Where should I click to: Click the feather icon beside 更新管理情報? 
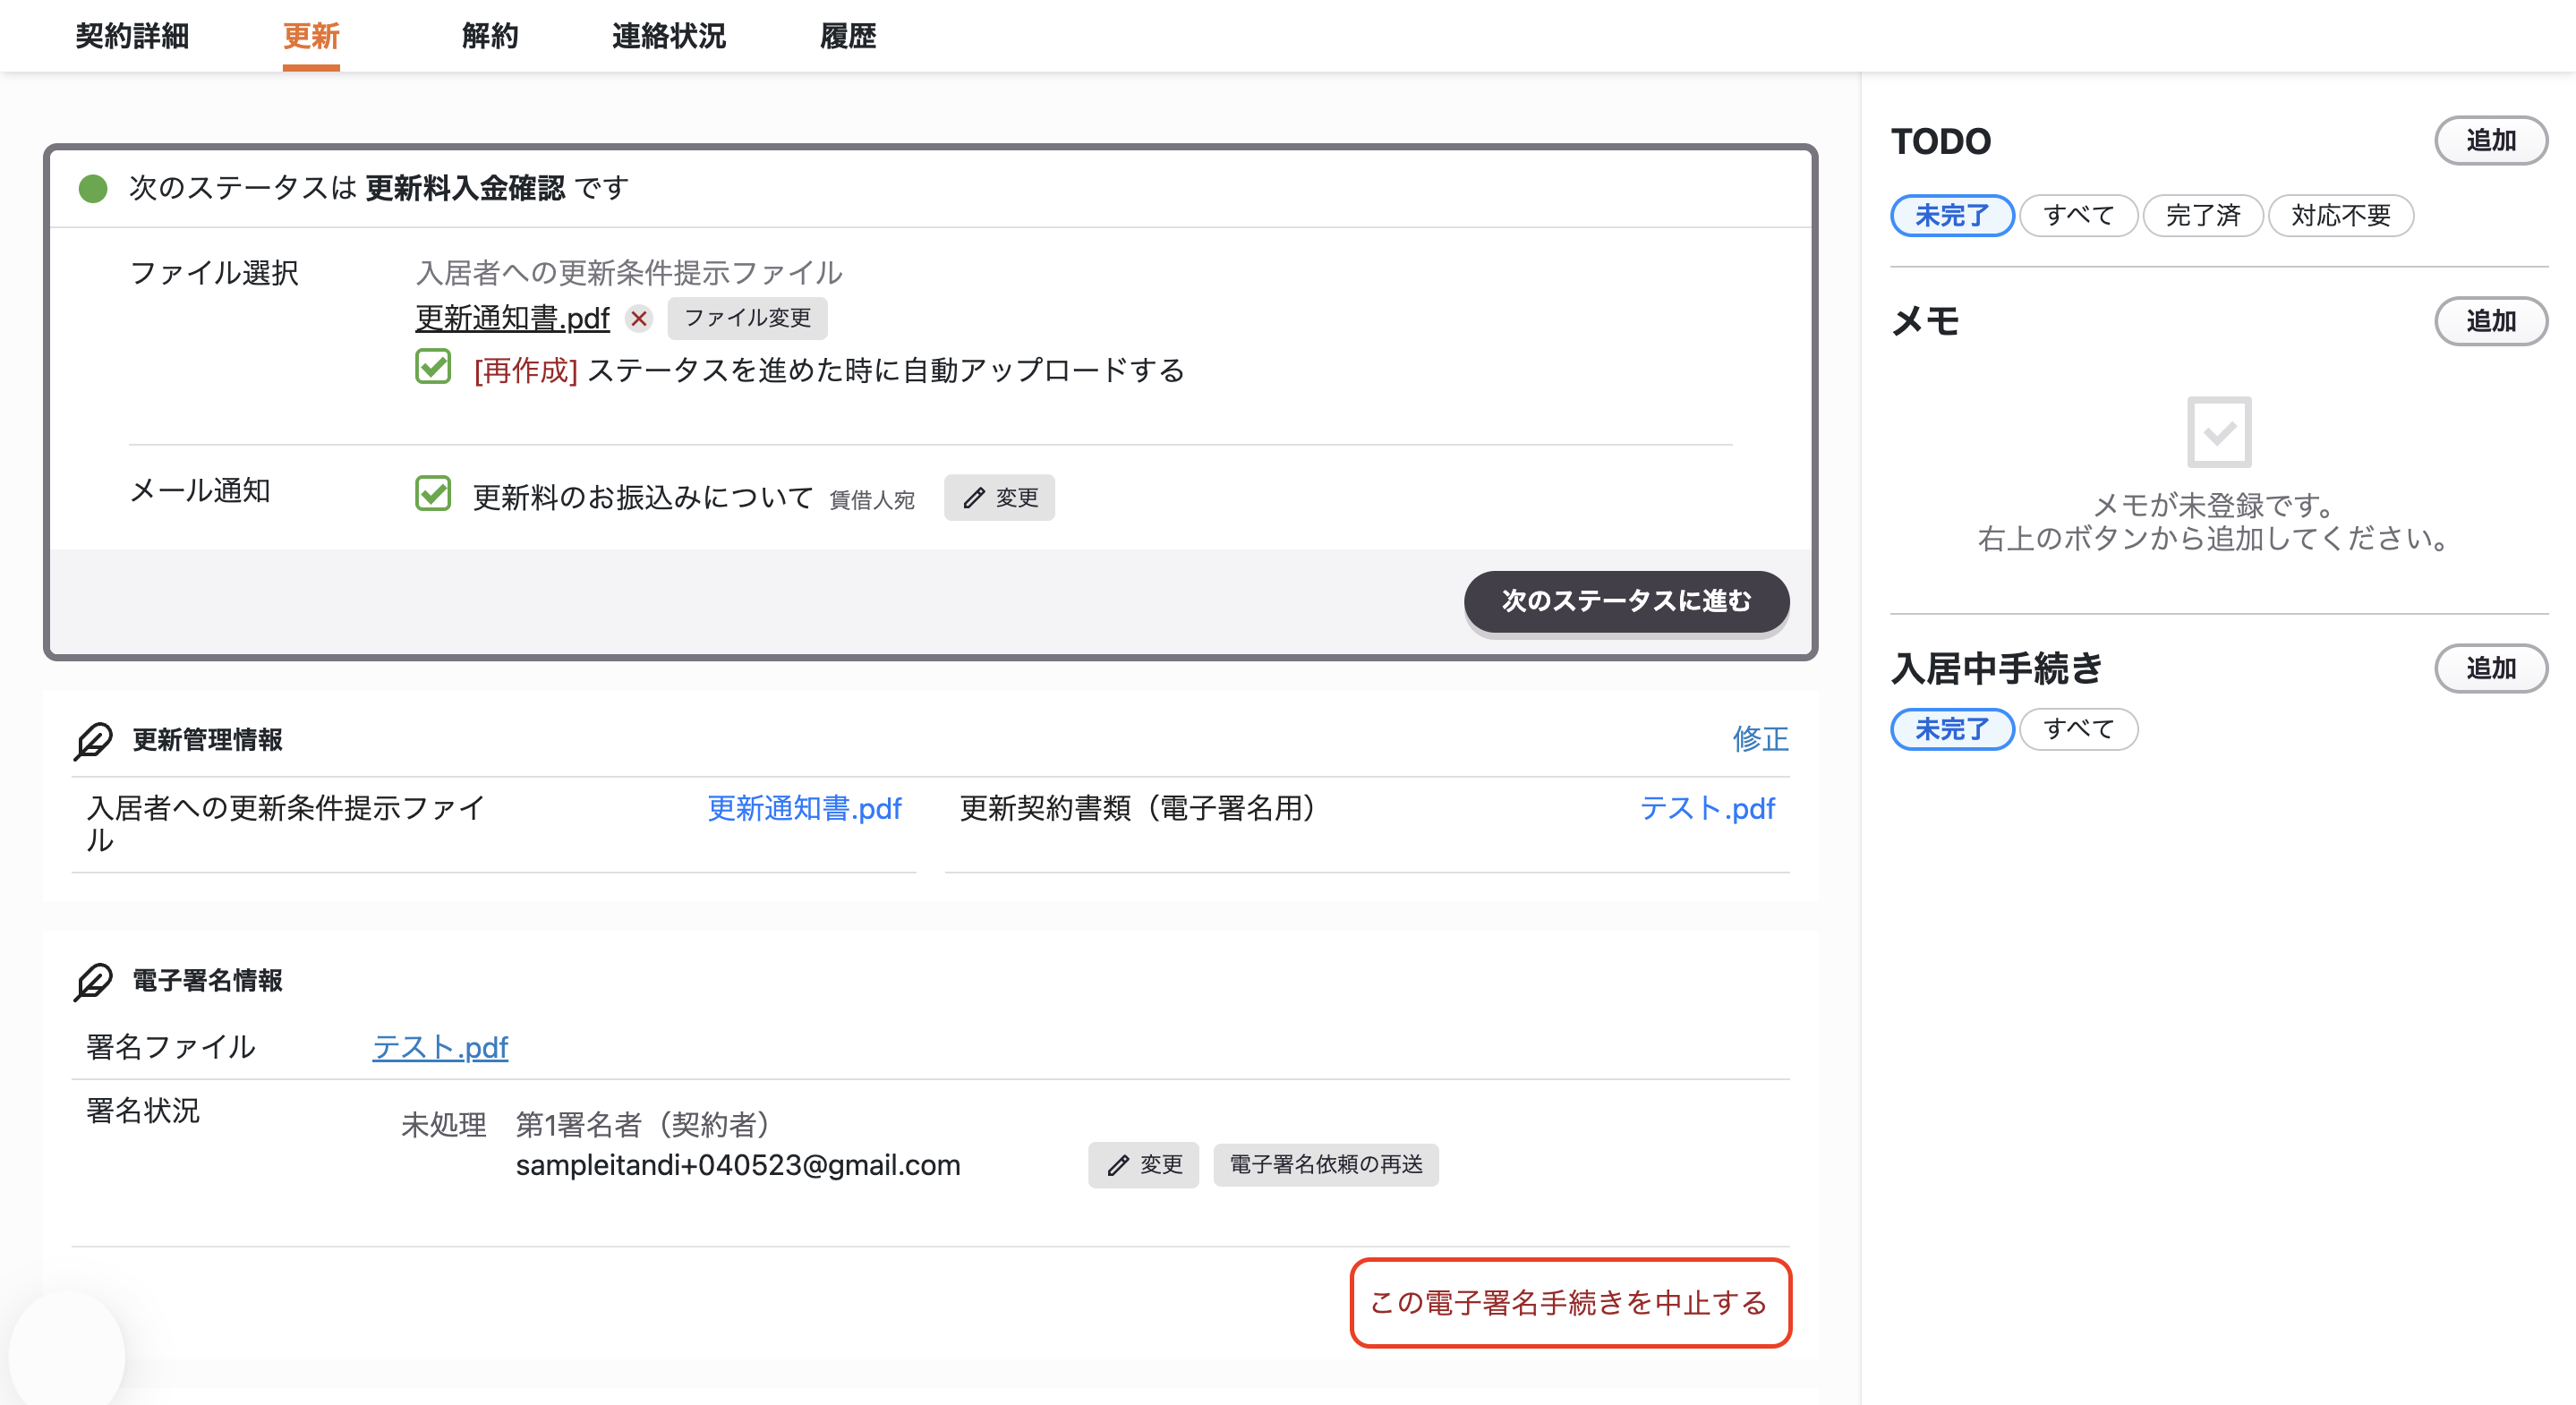93,740
